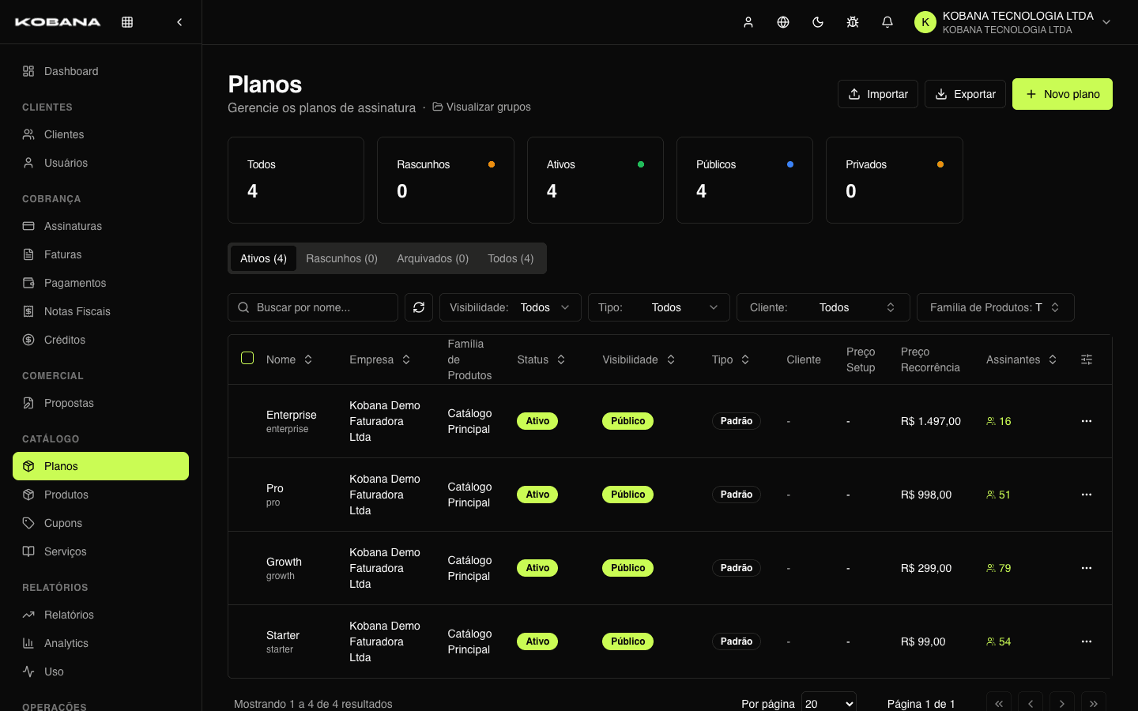
Task: Toggle dark mode moon icon
Action: point(818,22)
